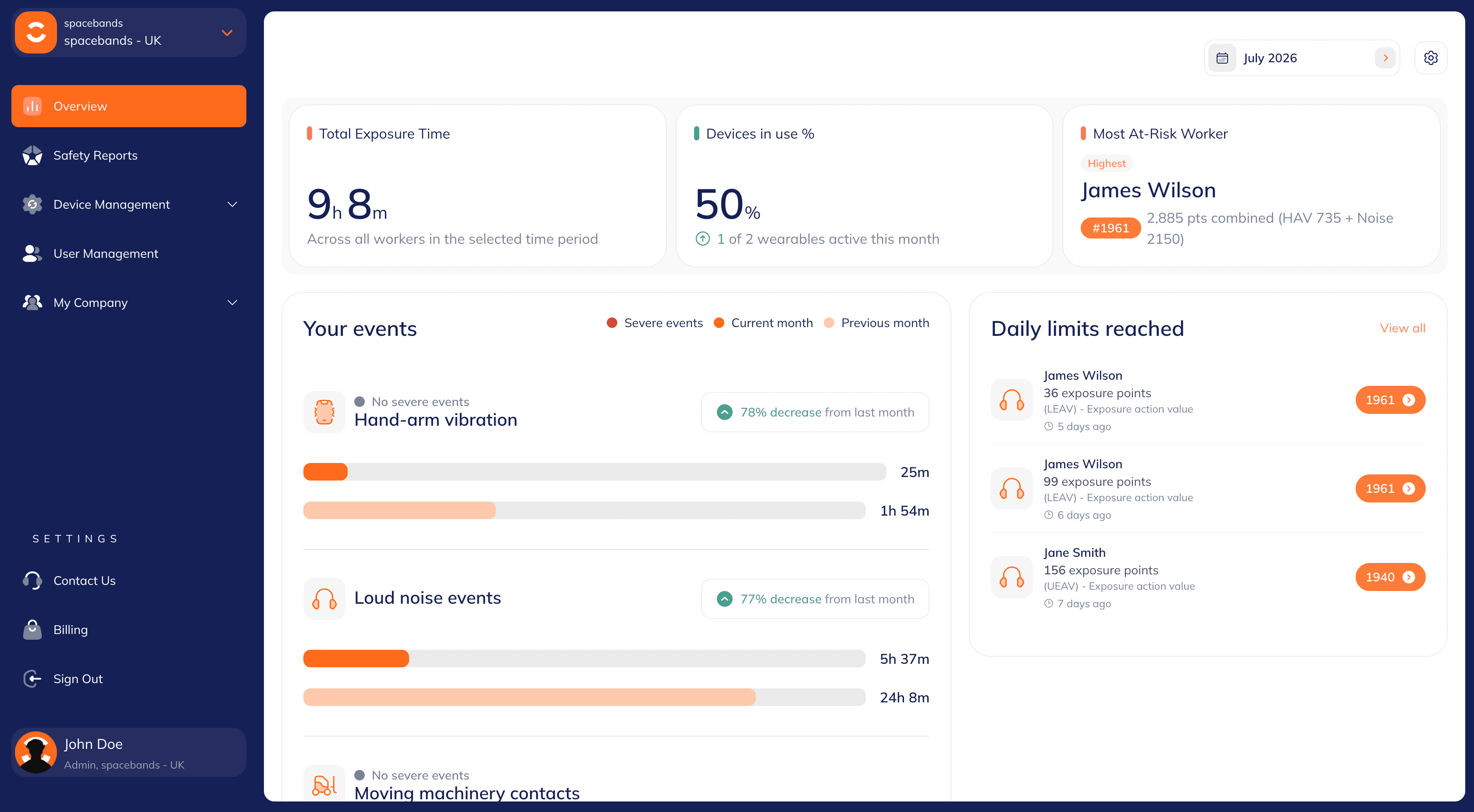
Task: Click the 156 exposure points text
Action: pyautogui.click(x=1101, y=570)
